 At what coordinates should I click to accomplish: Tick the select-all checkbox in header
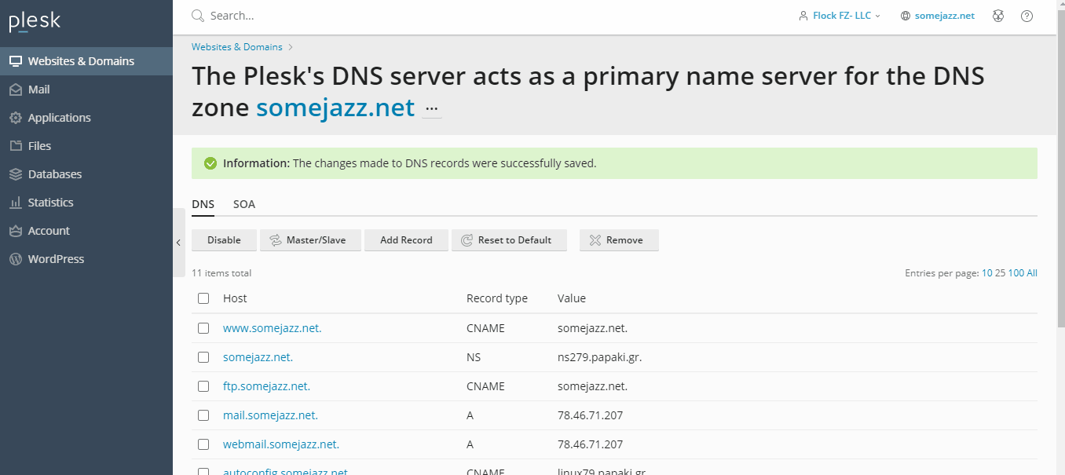point(203,298)
